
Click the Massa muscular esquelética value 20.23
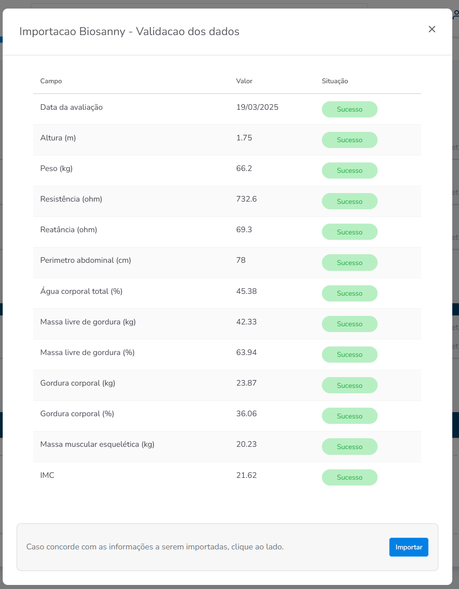coord(246,444)
